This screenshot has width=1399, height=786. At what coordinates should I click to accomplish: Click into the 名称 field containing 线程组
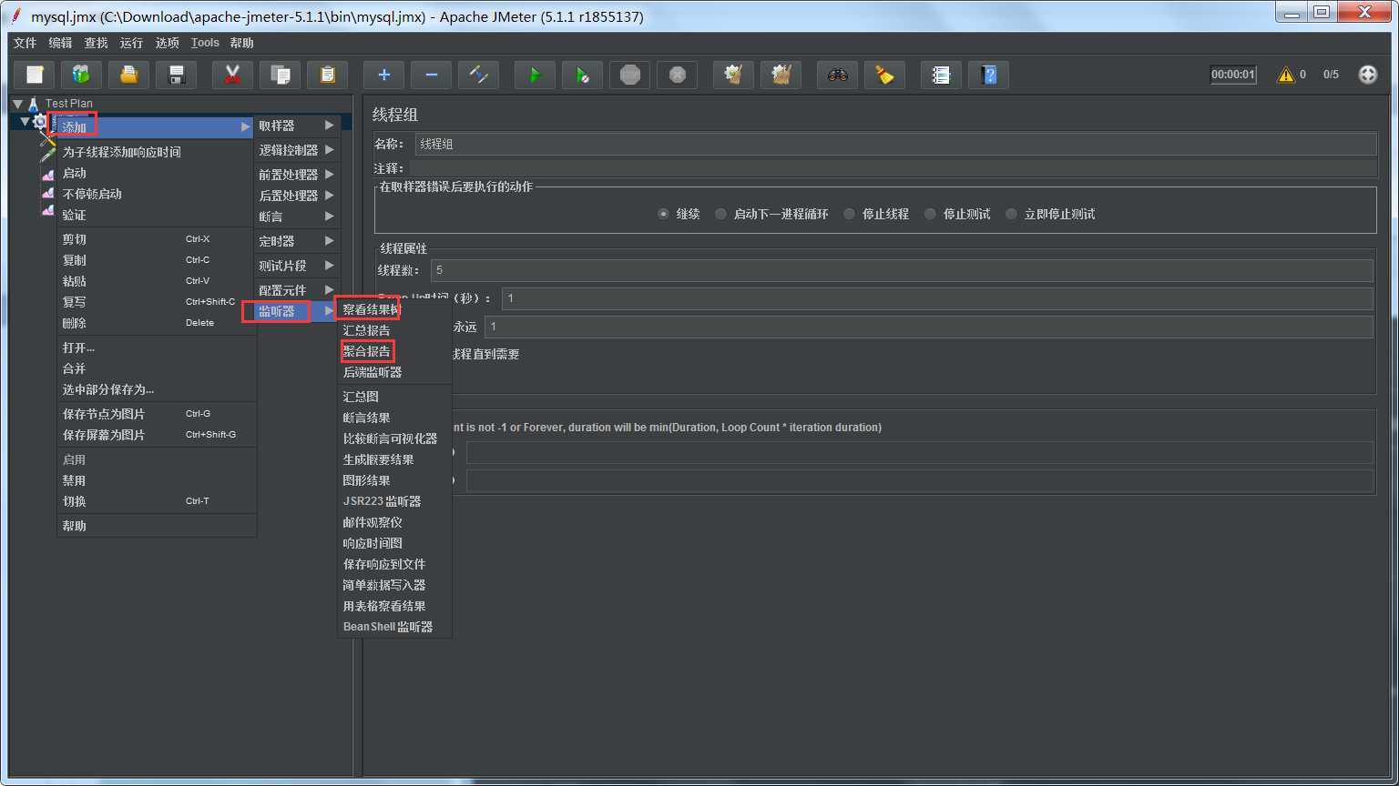click(x=896, y=144)
